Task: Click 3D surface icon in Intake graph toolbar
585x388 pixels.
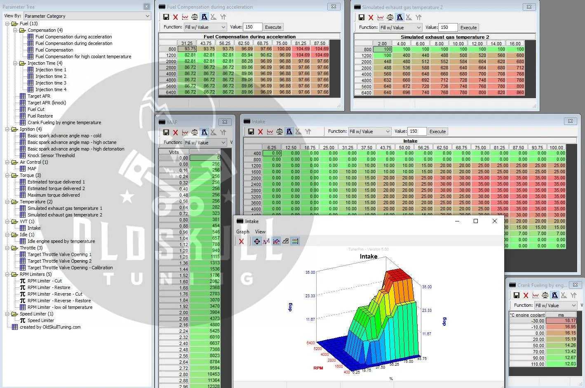Action: [286, 241]
